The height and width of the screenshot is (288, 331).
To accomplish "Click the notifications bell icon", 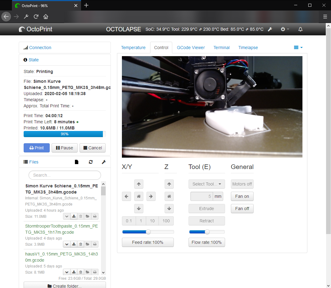I will tap(300, 29).
